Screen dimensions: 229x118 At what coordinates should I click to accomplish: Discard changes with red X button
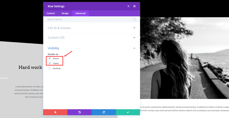(55, 112)
